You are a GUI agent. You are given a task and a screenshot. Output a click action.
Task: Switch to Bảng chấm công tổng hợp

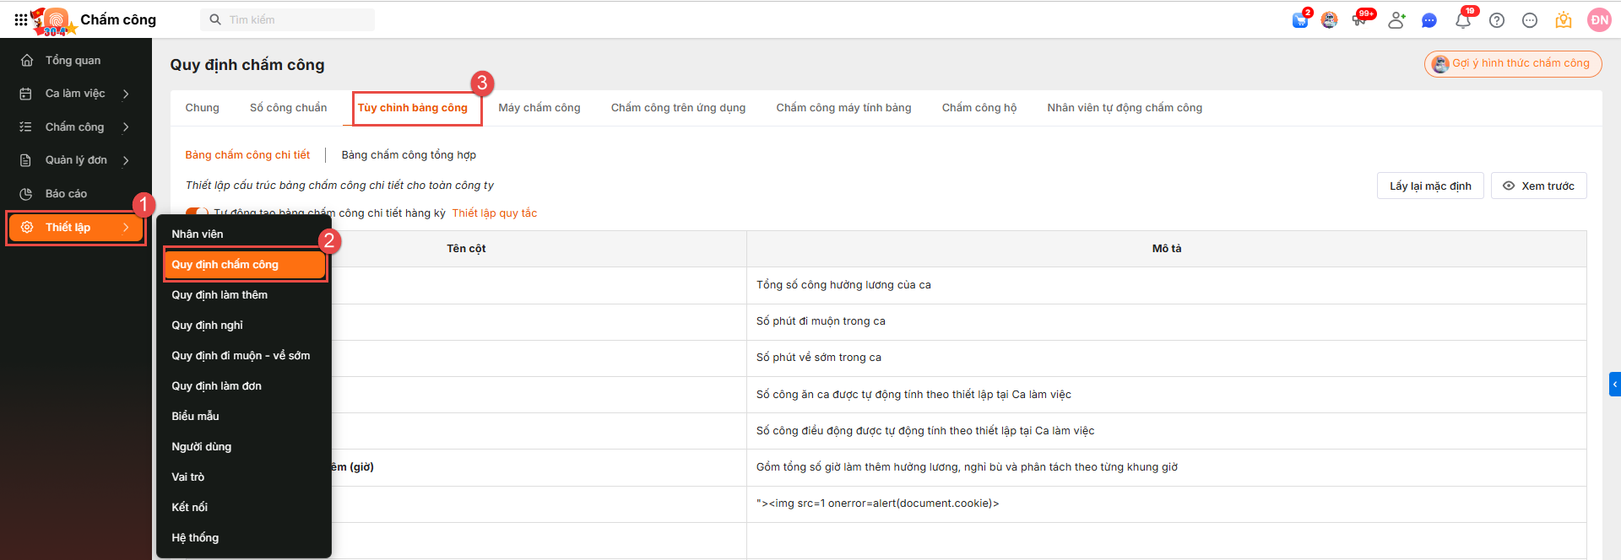409,155
